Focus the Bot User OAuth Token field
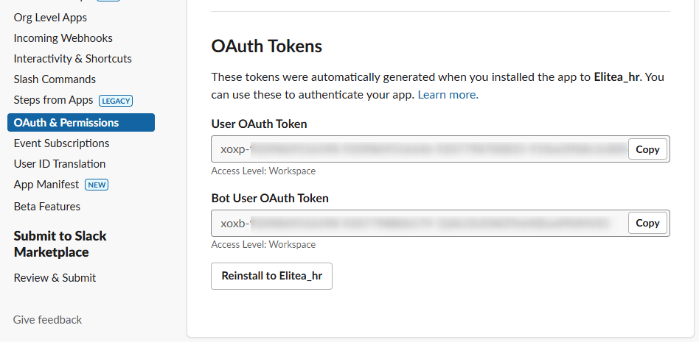 419,223
